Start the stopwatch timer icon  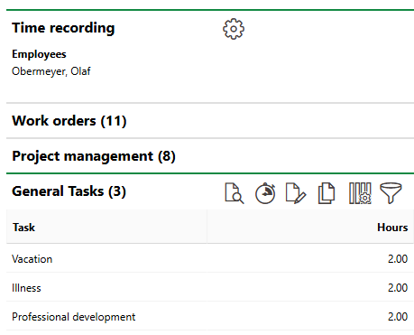[x=265, y=193]
